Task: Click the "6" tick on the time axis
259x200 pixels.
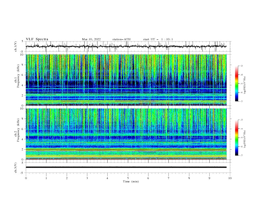Action: click(x=148, y=178)
